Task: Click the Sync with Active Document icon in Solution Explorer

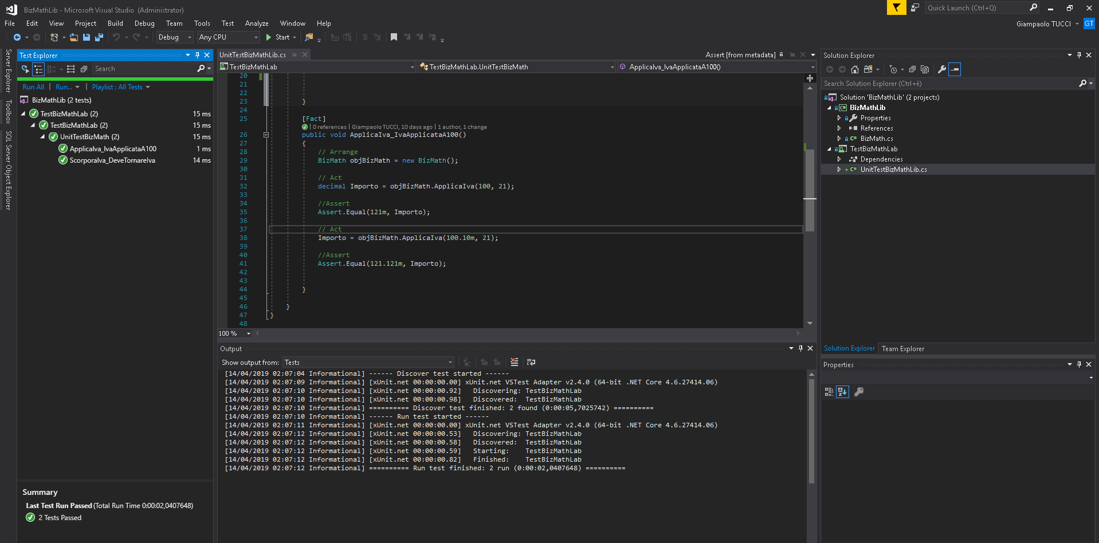Action: 868,69
